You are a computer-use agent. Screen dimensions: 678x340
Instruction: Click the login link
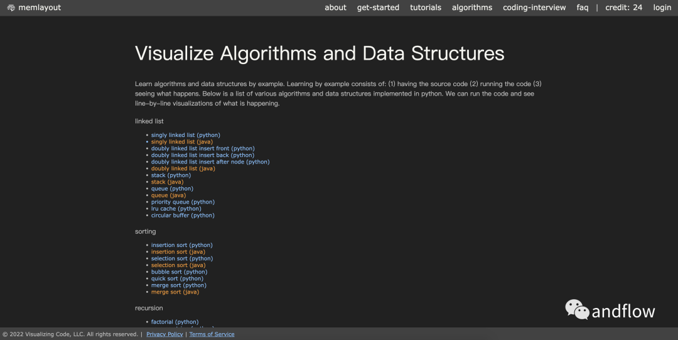(662, 8)
